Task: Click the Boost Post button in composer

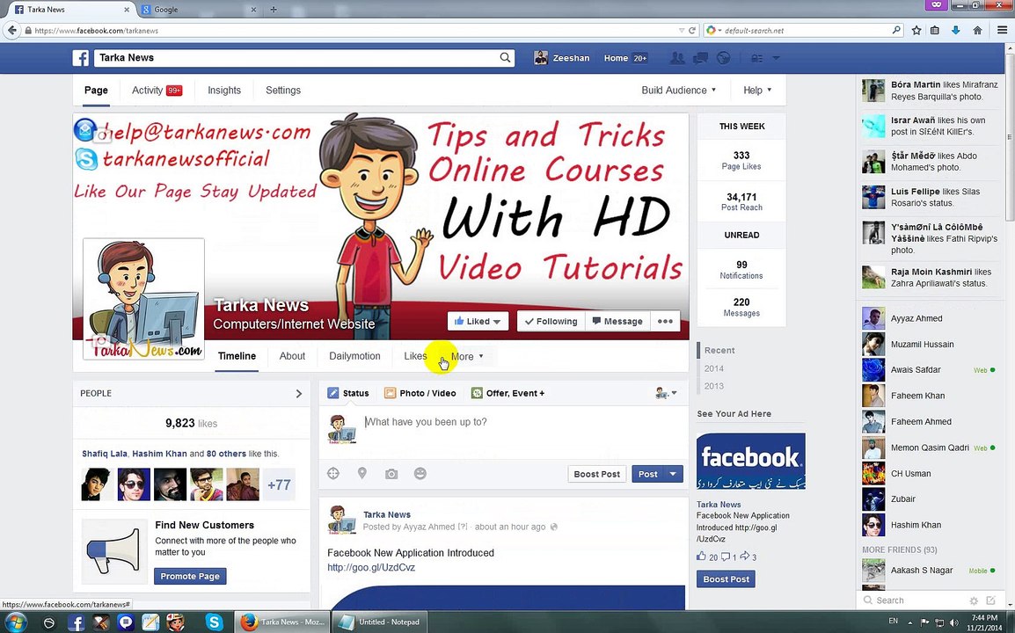Action: [x=597, y=474]
